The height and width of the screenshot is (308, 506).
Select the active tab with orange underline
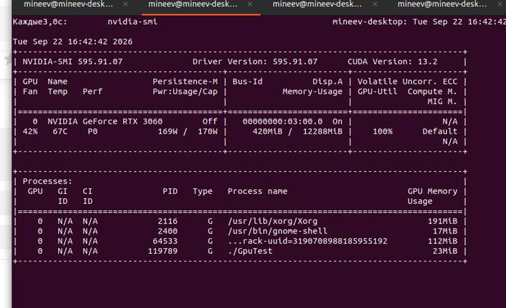click(193, 4)
